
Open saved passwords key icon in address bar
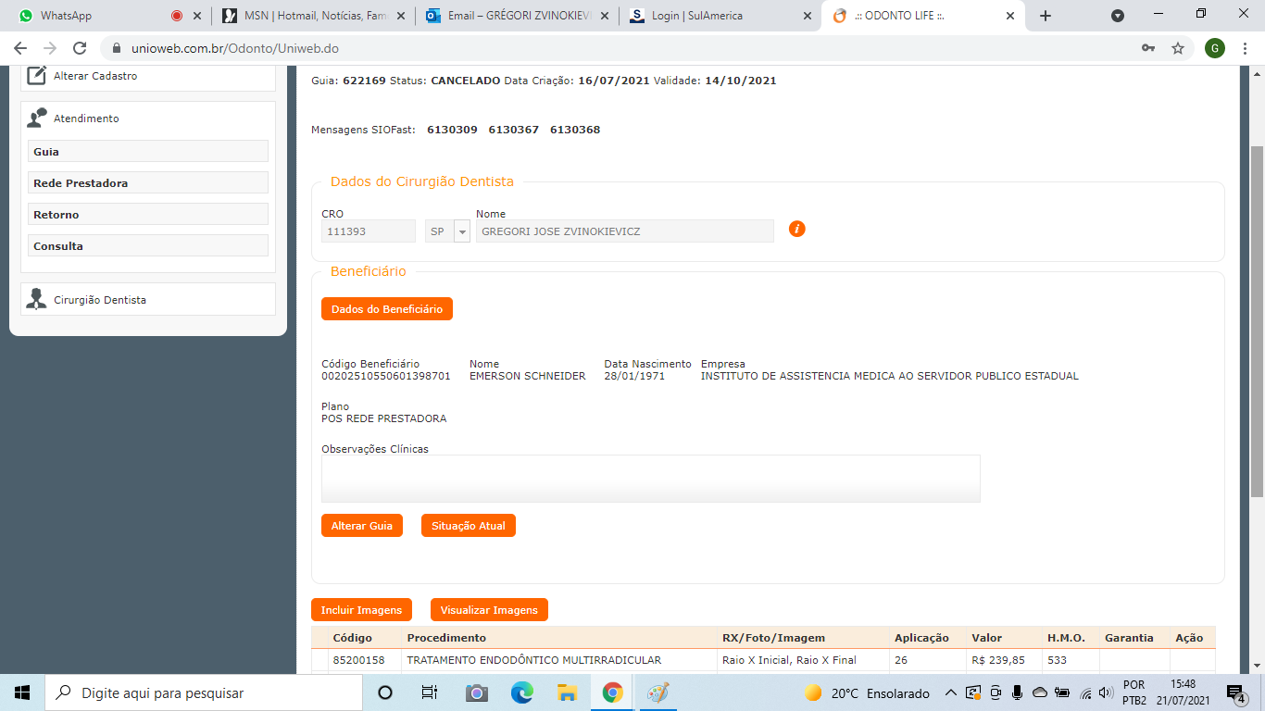point(1148,48)
